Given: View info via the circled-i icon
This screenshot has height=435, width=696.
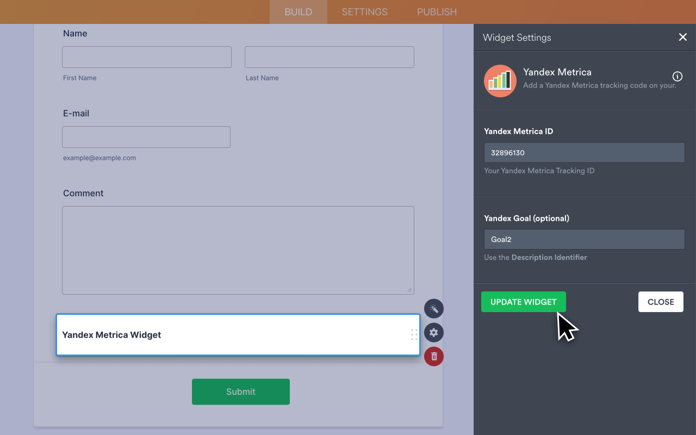Looking at the screenshot, I should tap(677, 76).
